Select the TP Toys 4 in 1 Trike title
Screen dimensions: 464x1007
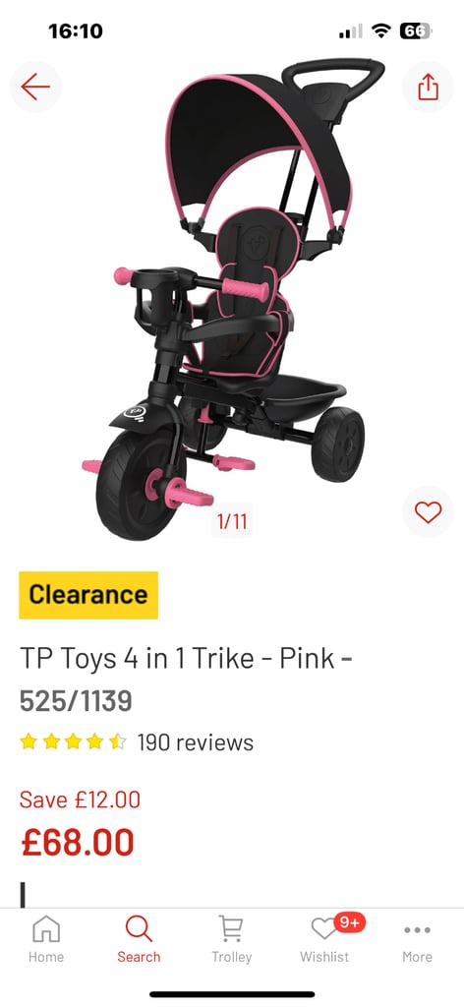[186, 659]
